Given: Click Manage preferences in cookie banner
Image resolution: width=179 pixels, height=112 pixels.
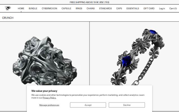Looking at the screenshot, I should [x=49, y=105].
